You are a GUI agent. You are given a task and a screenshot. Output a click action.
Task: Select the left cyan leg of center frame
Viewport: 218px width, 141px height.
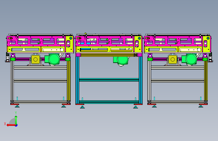point(77,80)
